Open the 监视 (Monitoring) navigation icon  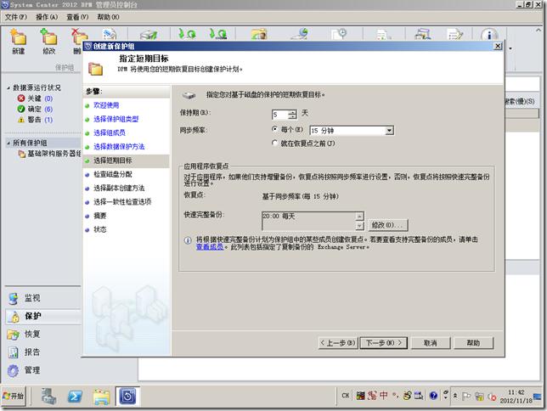point(14,299)
